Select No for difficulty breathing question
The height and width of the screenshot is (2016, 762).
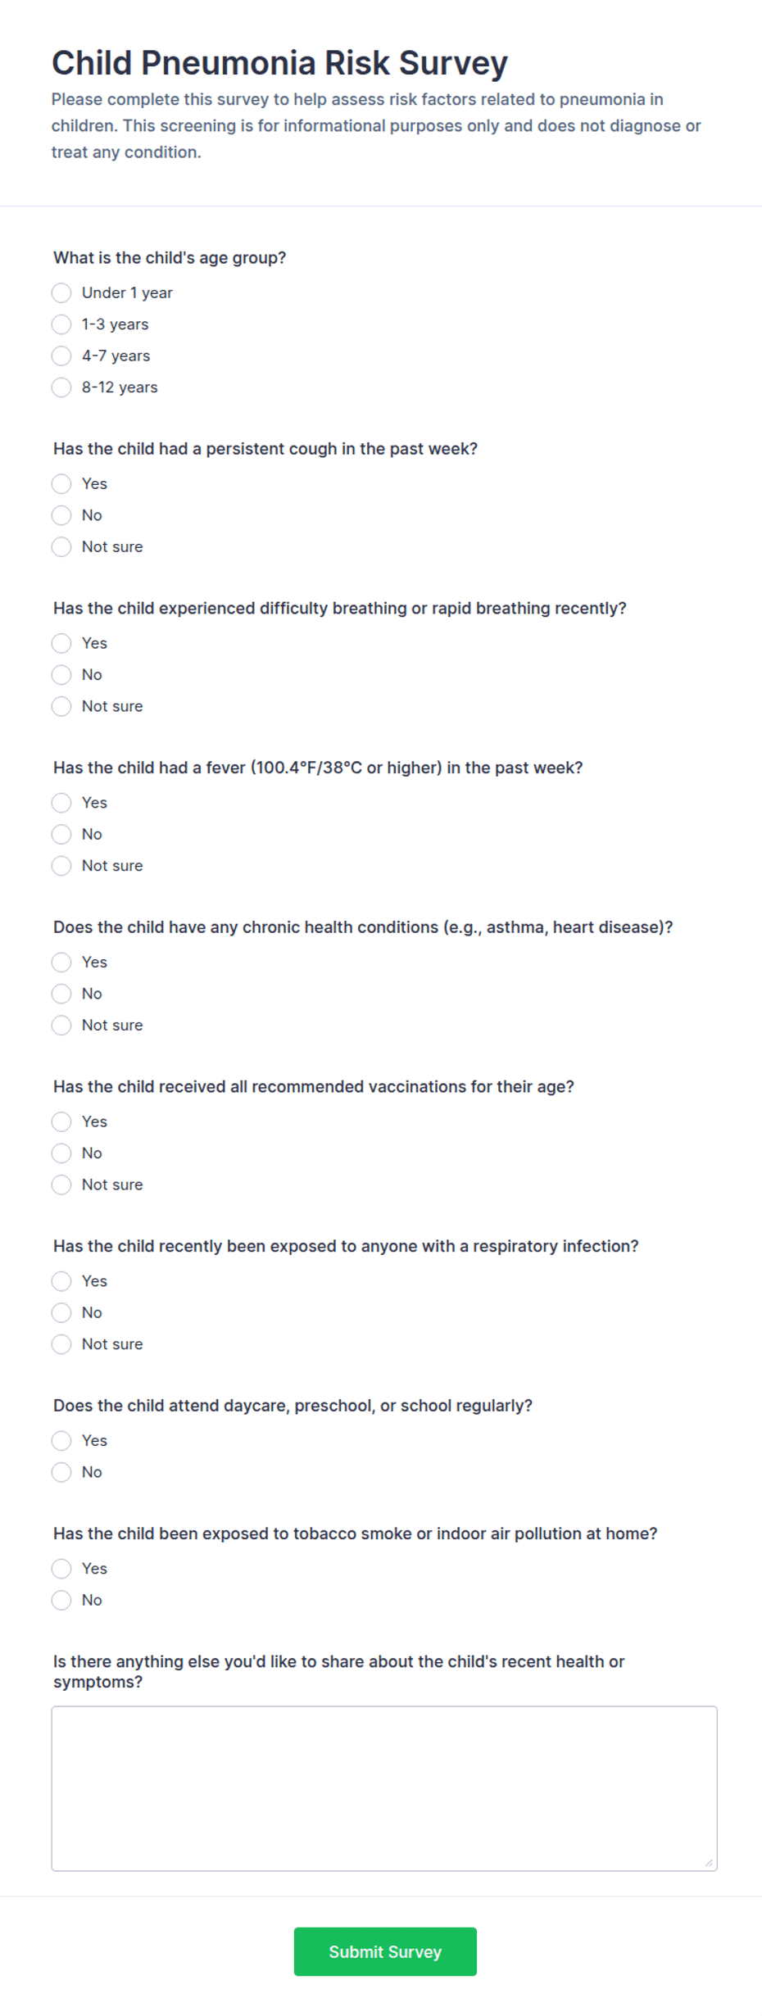tap(61, 674)
